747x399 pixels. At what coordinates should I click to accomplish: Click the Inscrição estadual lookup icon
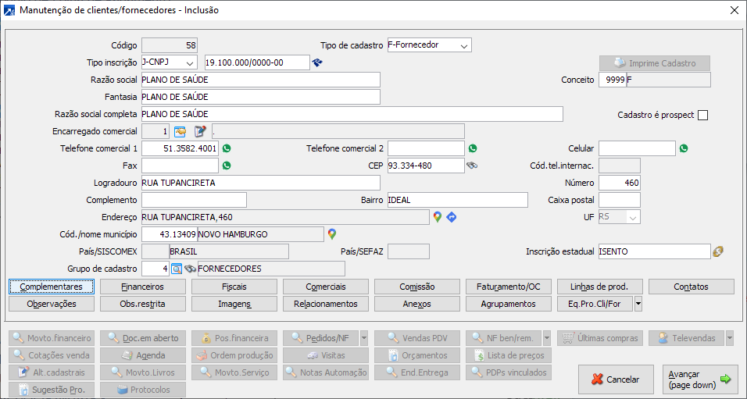[x=718, y=251]
